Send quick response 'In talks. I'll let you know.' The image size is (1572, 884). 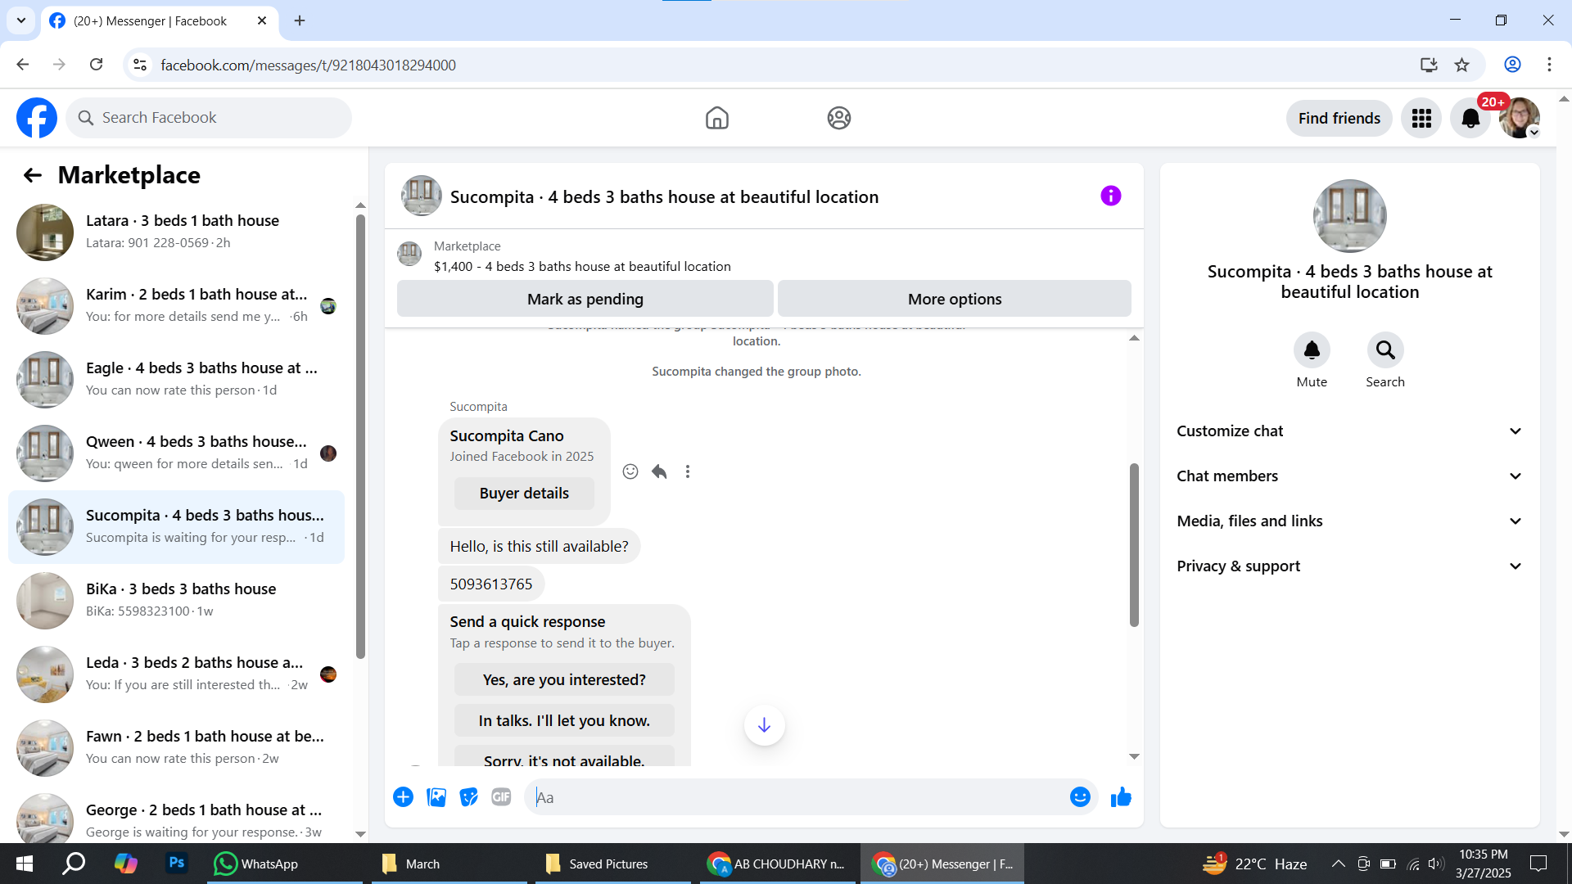coord(564,721)
